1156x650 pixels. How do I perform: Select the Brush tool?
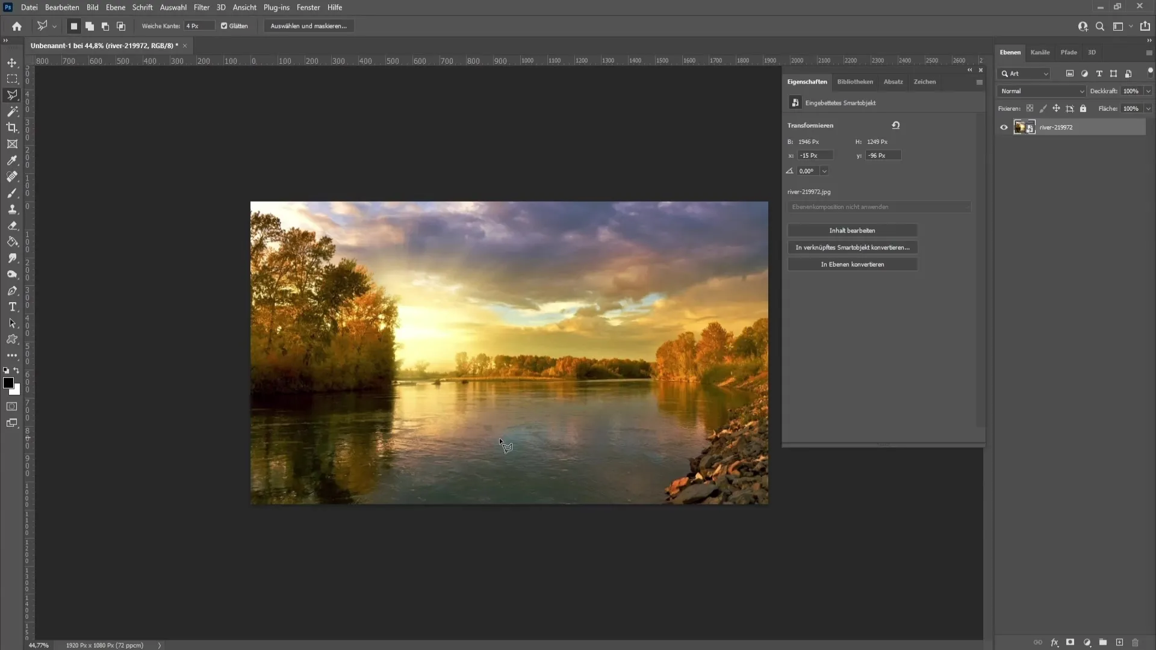point(12,192)
